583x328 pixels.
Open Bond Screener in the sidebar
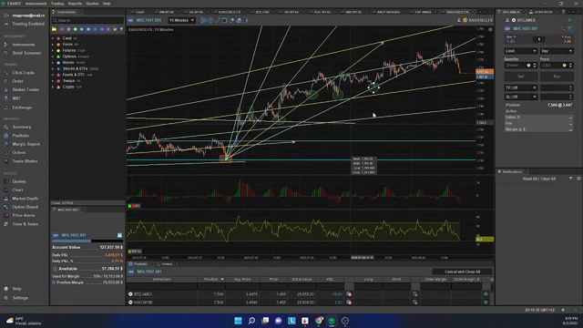26,53
